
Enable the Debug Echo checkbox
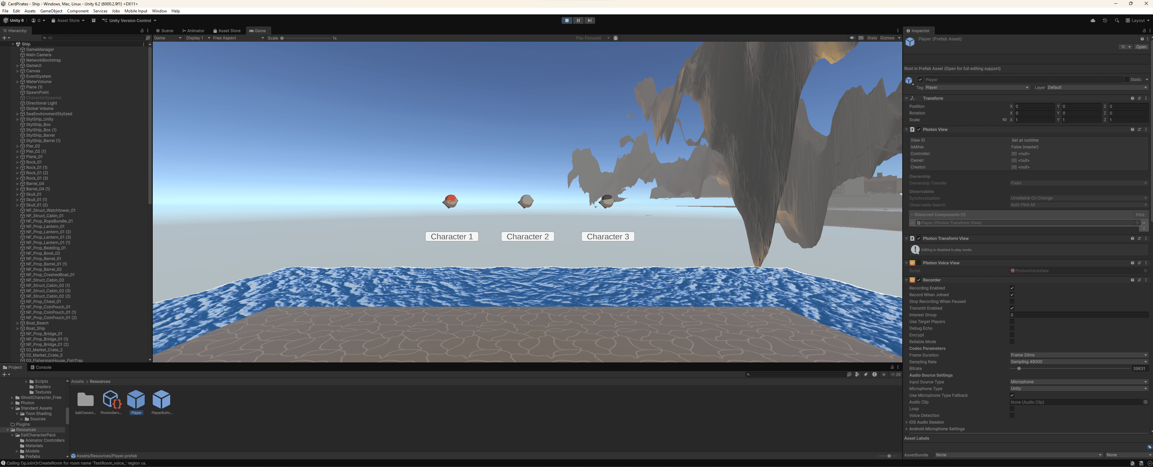click(1012, 328)
